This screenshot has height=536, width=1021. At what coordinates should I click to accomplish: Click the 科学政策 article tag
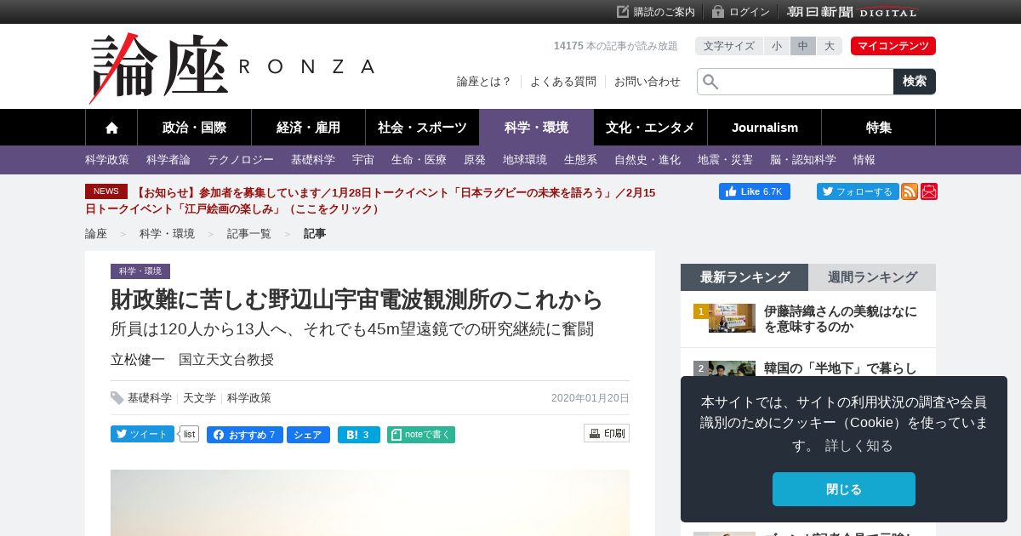[x=249, y=398]
